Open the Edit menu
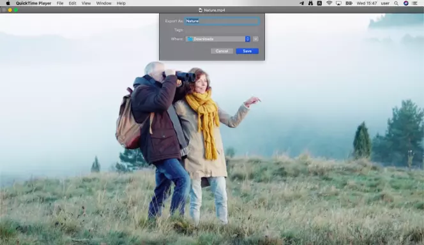The height and width of the screenshot is (245, 424). 72,3
